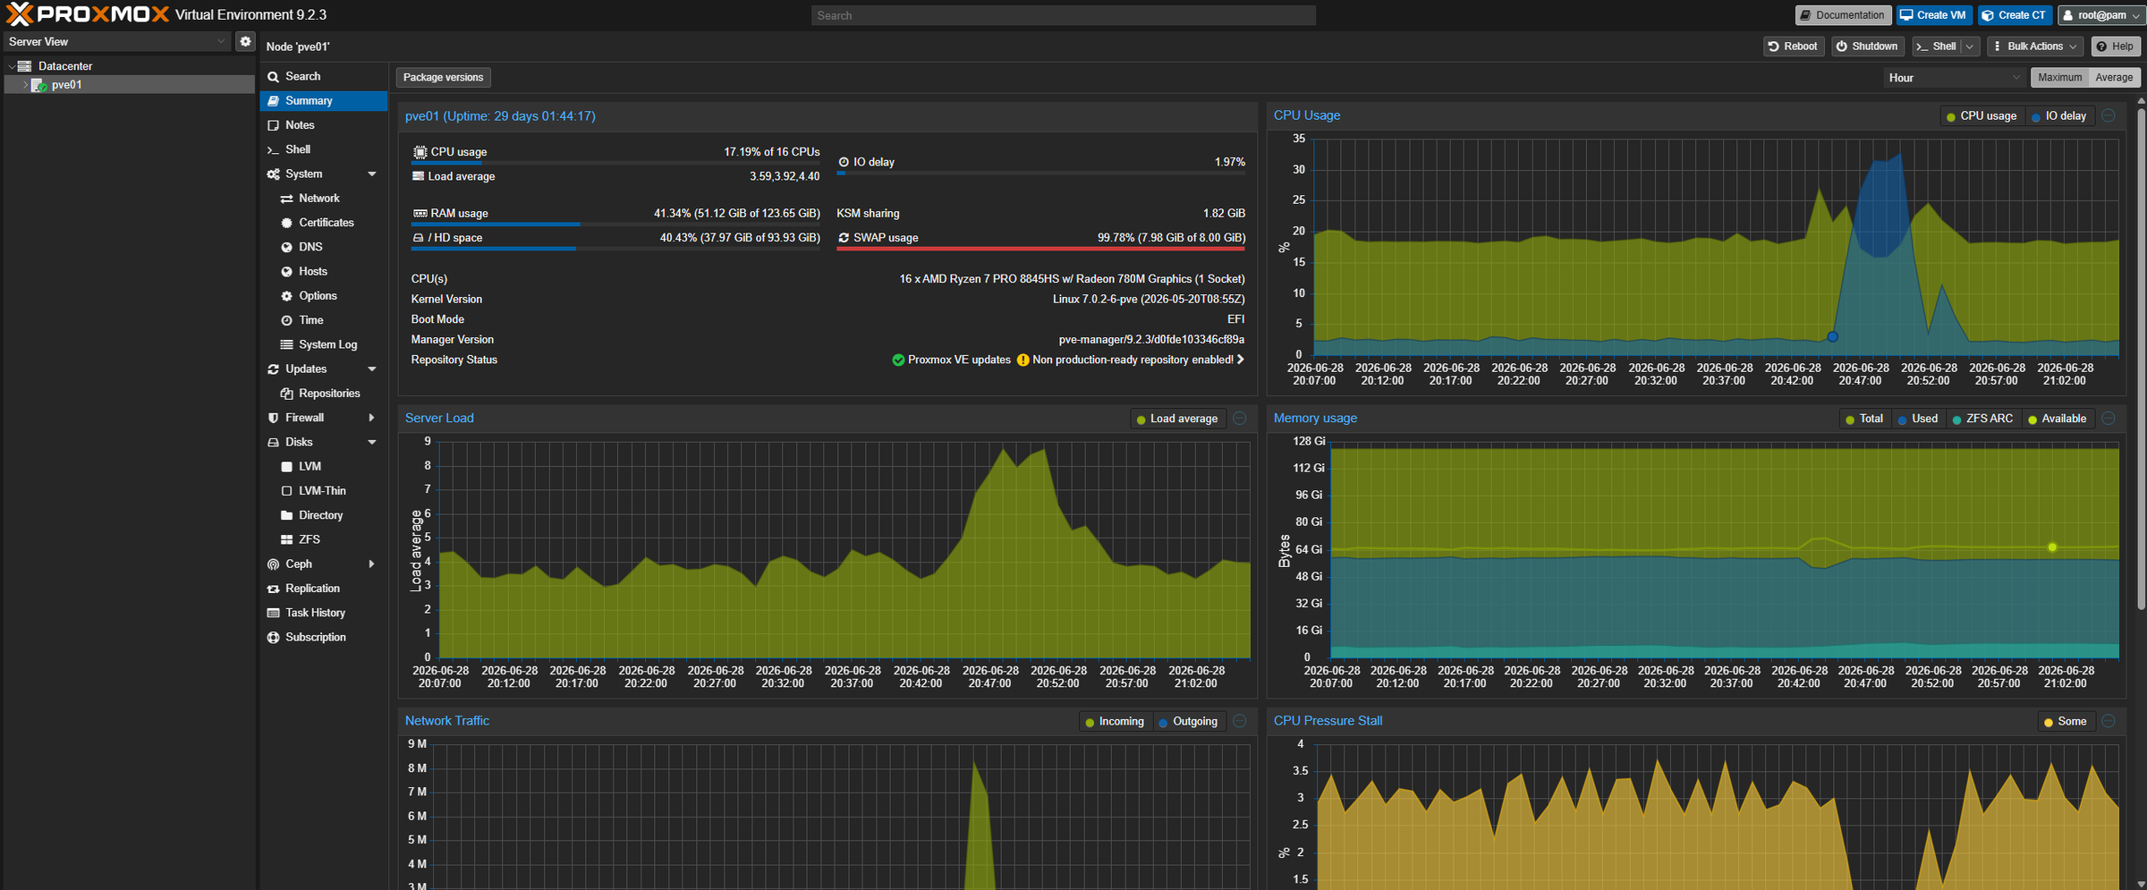Image resolution: width=2147 pixels, height=890 pixels.
Task: Collapse the Updates submenu arrow
Action: (x=372, y=369)
